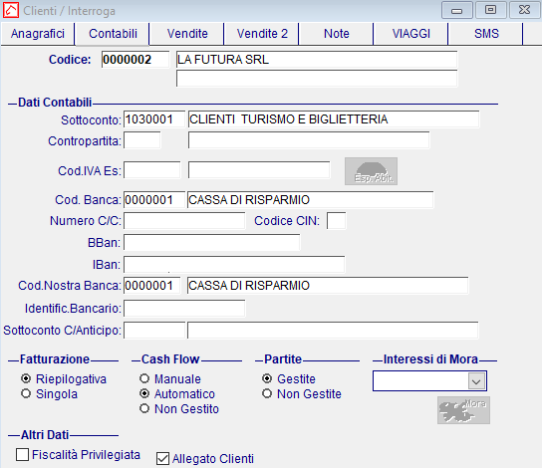Close the Clienti / Interroga window
This screenshot has height=468, width=542.
tap(525, 10)
